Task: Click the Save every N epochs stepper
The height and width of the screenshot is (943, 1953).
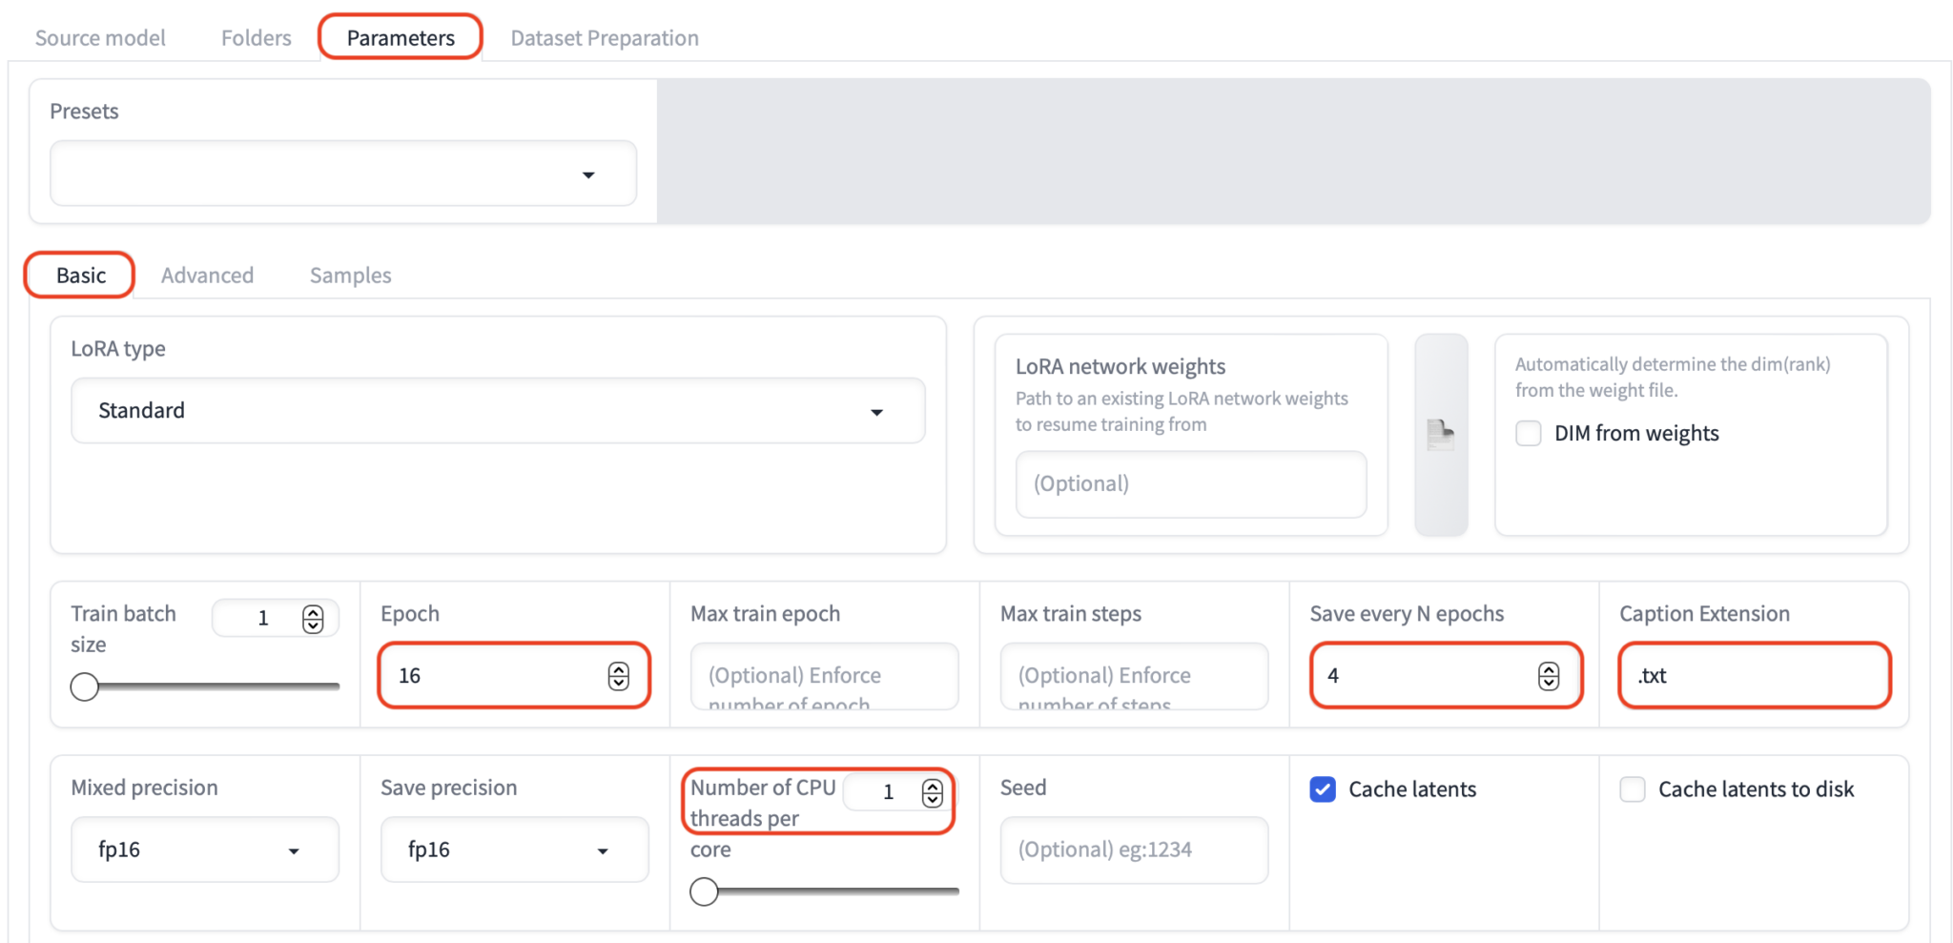Action: [x=1548, y=676]
